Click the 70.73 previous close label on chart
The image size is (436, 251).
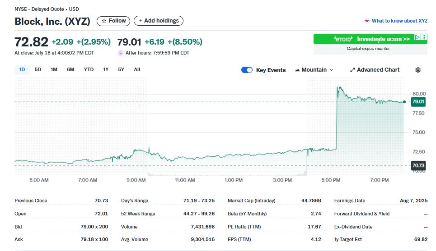[x=418, y=165]
